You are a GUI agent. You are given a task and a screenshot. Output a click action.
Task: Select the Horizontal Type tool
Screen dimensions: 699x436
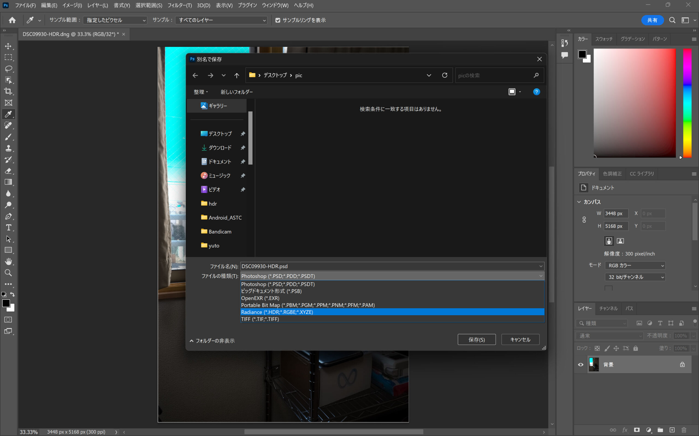click(8, 228)
